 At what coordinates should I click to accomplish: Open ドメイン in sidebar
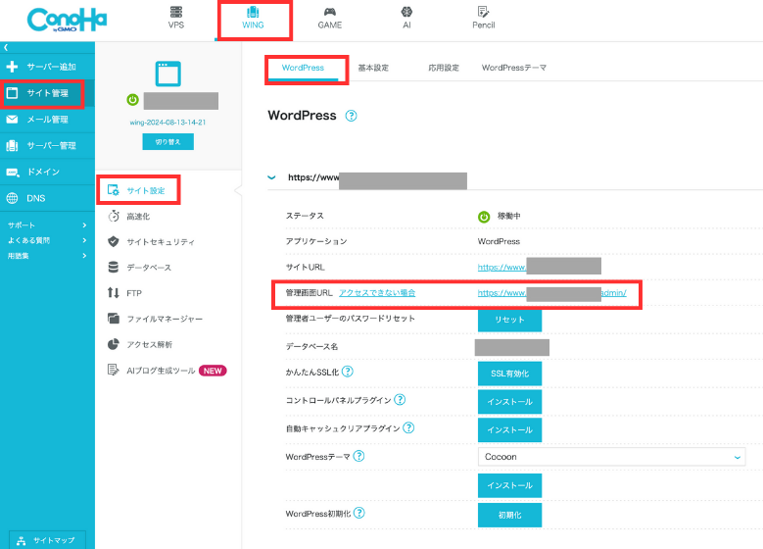(x=47, y=172)
